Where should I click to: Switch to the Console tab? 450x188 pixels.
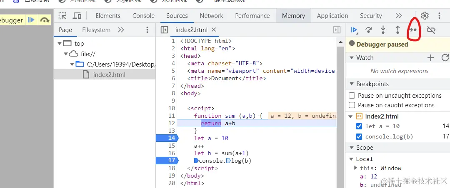tap(143, 16)
